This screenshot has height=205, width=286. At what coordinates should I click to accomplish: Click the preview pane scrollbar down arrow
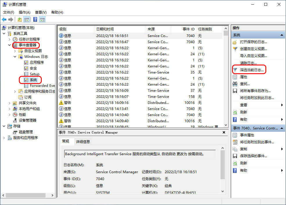(x=222, y=191)
